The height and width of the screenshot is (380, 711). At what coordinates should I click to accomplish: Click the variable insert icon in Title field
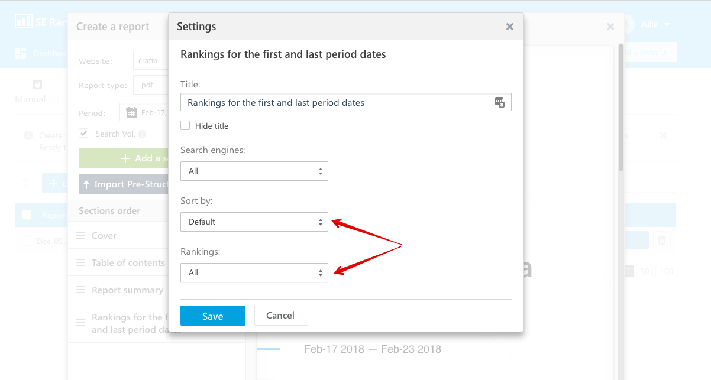[500, 102]
